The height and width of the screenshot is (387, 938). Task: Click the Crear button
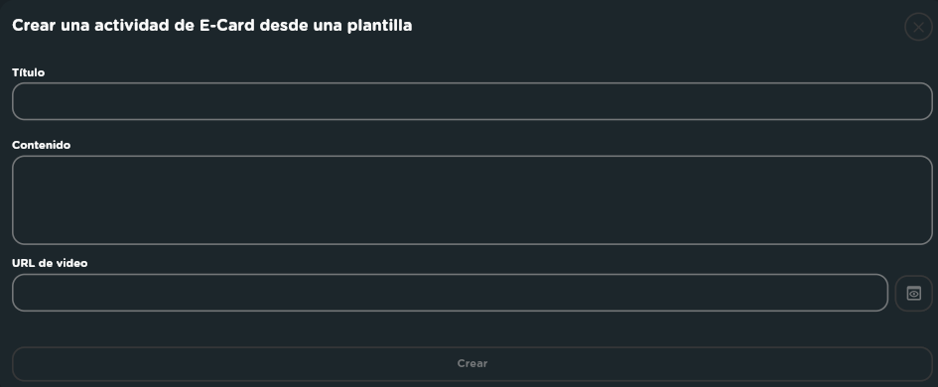pyautogui.click(x=472, y=363)
